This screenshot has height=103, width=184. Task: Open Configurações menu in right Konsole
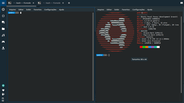pyautogui.click(x=138, y=10)
